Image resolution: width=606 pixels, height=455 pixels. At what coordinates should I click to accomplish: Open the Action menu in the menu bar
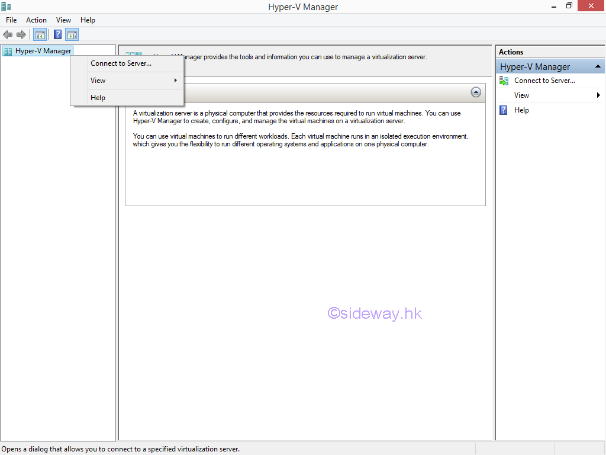point(36,20)
